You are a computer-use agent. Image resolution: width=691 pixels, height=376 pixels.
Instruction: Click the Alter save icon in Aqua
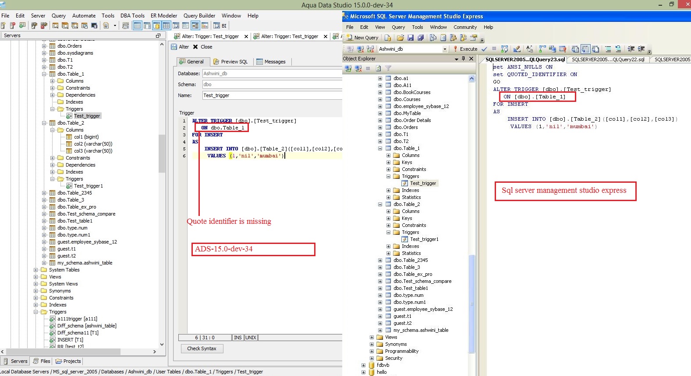174,47
